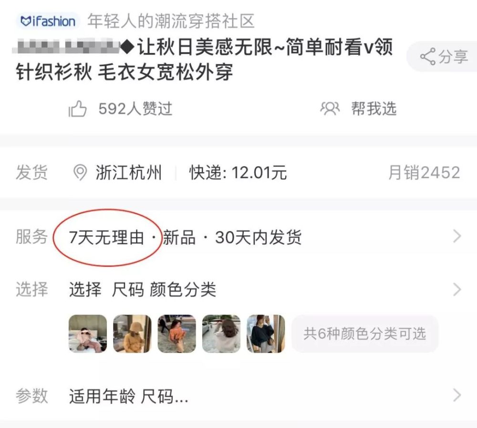The image size is (477, 428).
Task: Expand the 选择 row chevron
Action: [457, 289]
